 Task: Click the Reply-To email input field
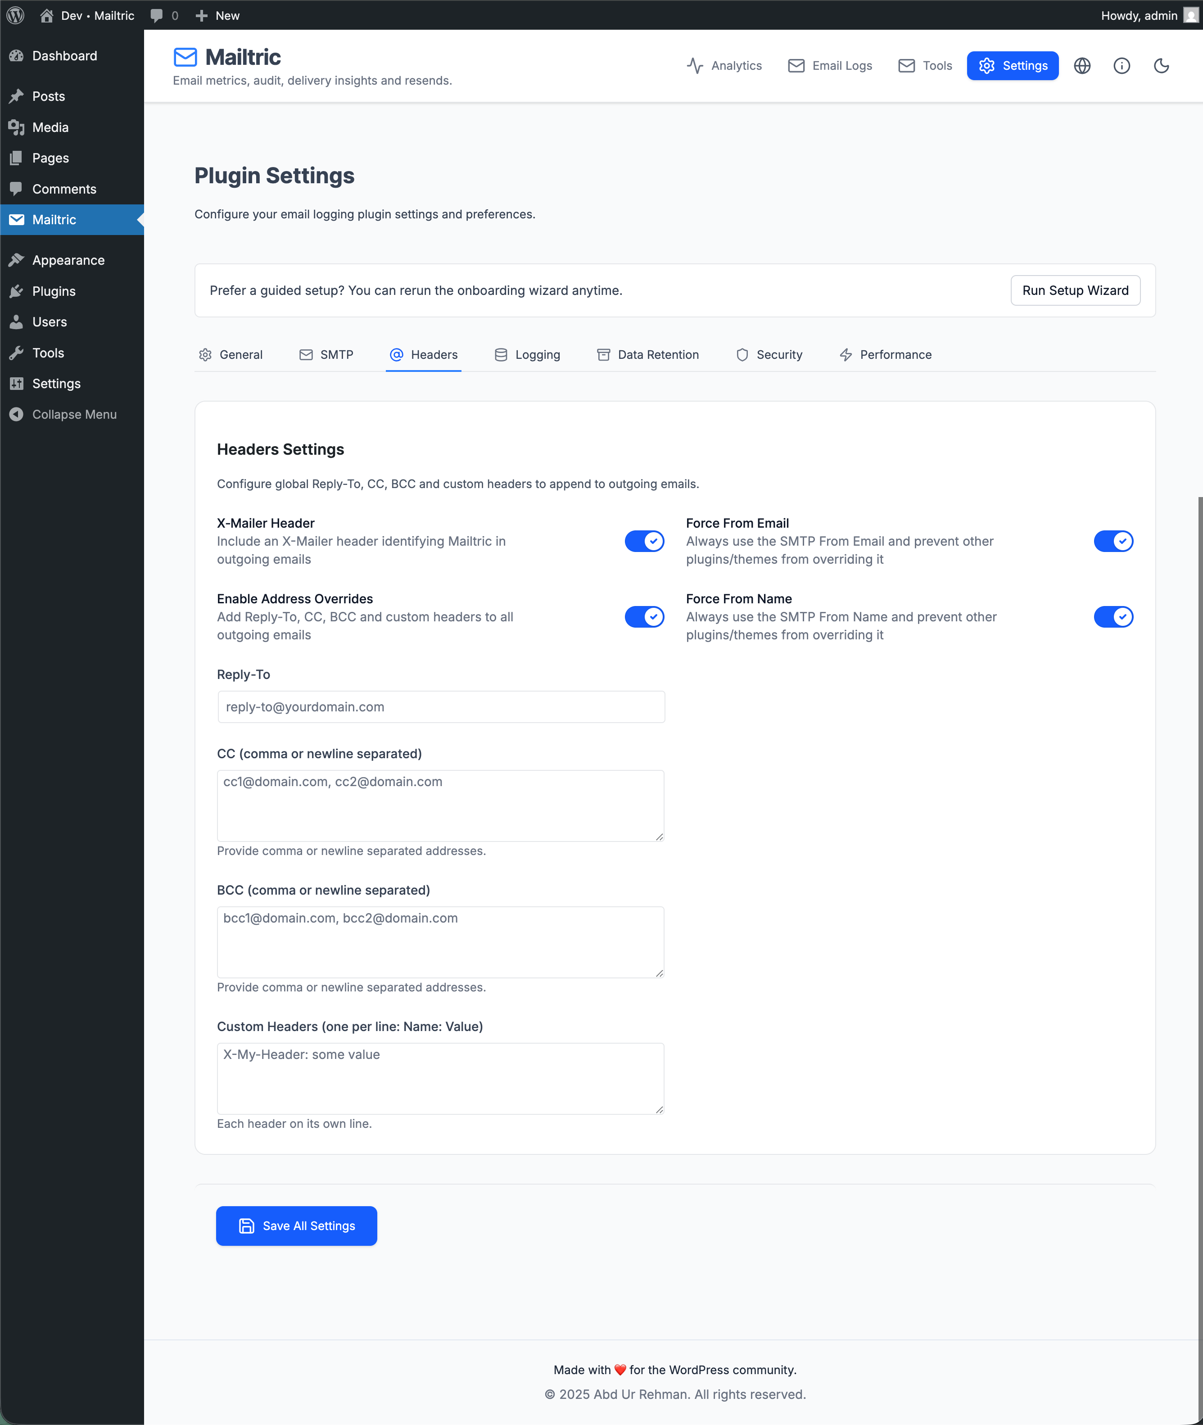pyautogui.click(x=441, y=706)
